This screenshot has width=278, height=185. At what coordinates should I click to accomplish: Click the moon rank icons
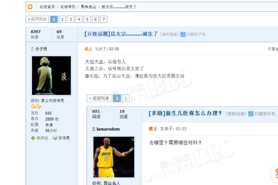[x=36, y=106]
